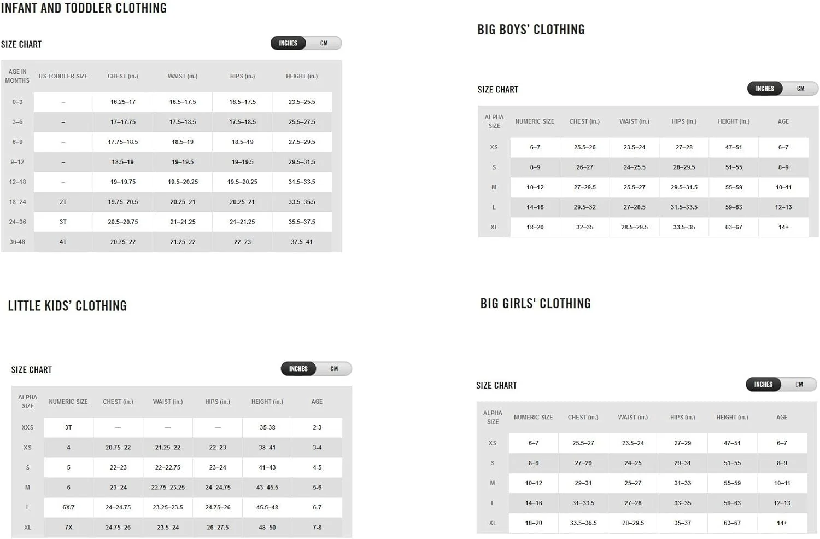Switch Big Boys' size chart to CM
Image resolution: width=820 pixels, height=539 pixels.
pos(801,89)
